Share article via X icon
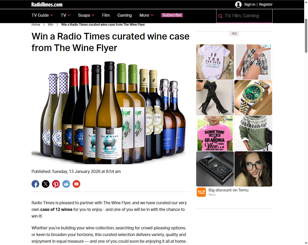This screenshot has width=308, height=245. coord(46,184)
